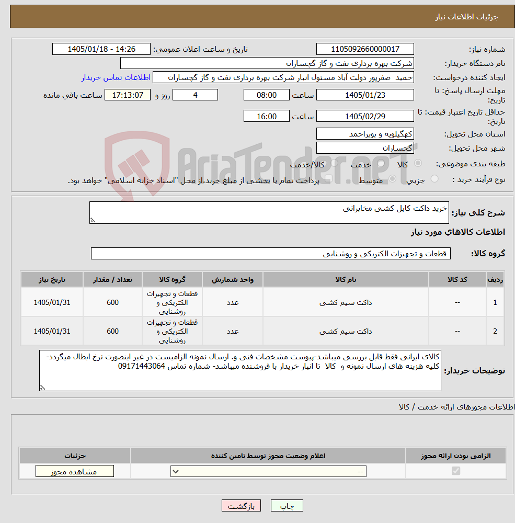The image size is (515, 523).
Task: Click the price validity date 1405/02/29
Action: pyautogui.click(x=365, y=116)
